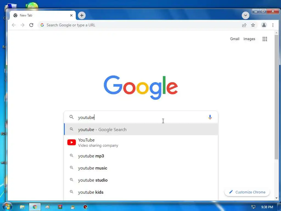Click the red YouTube logo icon
The width and height of the screenshot is (281, 211).
pos(72,142)
